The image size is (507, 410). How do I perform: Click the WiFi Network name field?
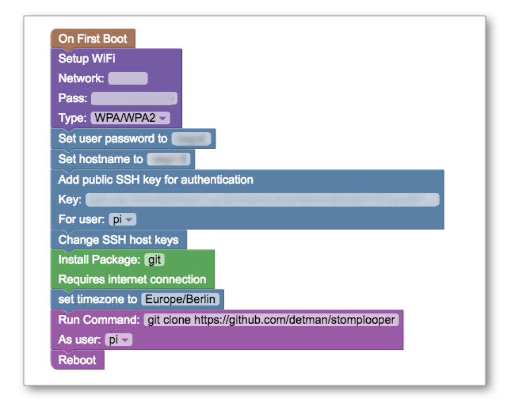pyautogui.click(x=128, y=78)
